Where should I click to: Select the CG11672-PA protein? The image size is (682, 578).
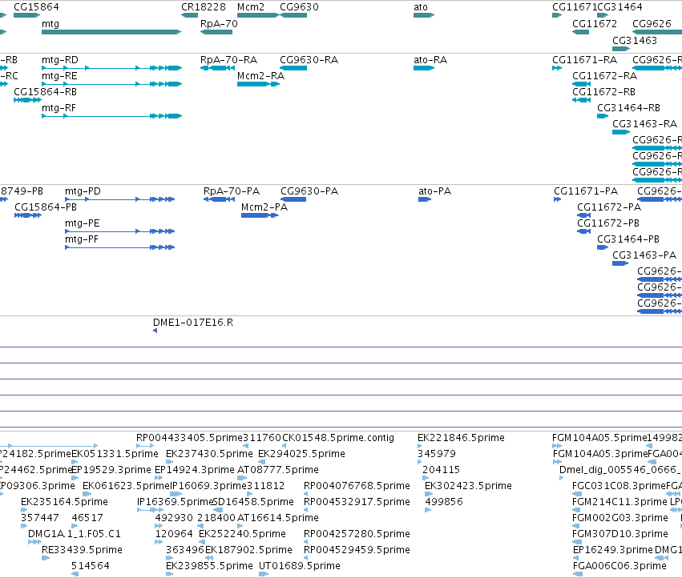pos(583,215)
